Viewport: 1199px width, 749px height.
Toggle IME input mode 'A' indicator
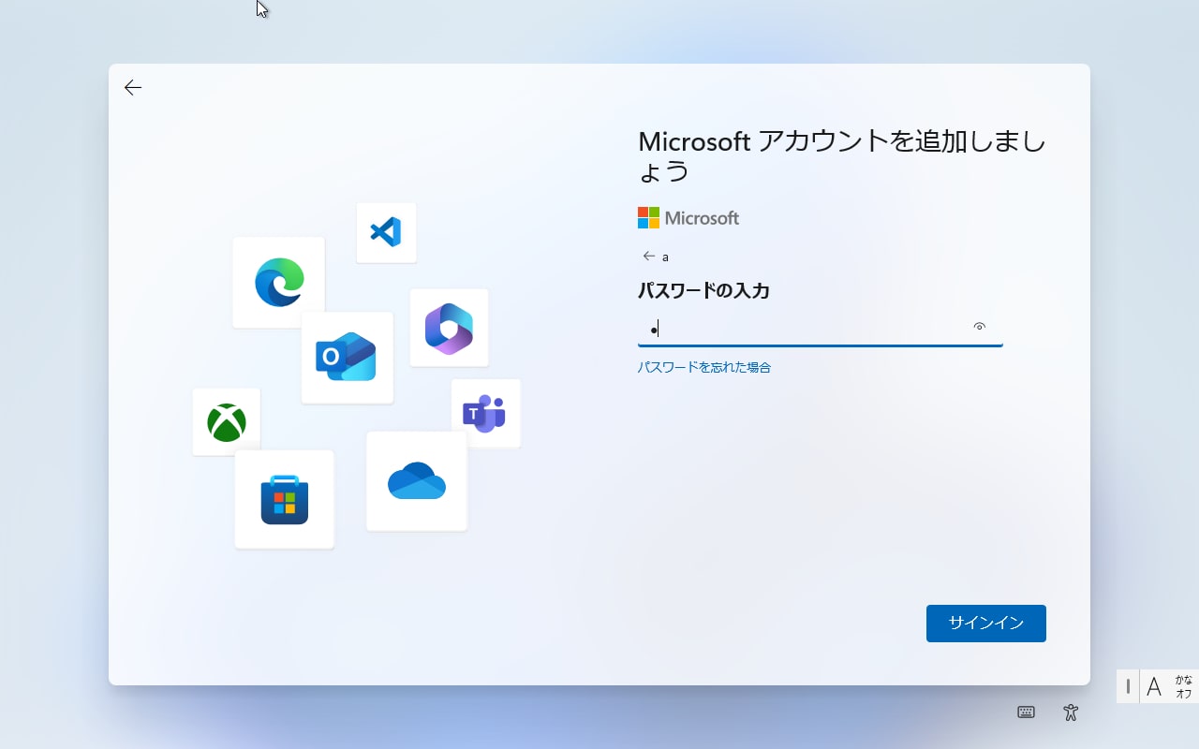point(1154,686)
